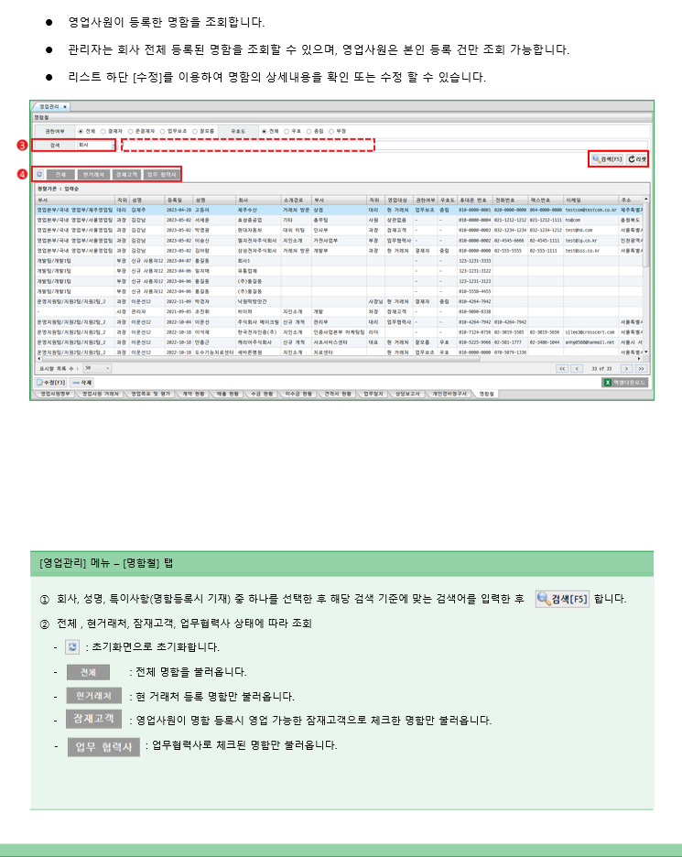Click the 현거래처 filter button in the app toolbar

(x=92, y=174)
